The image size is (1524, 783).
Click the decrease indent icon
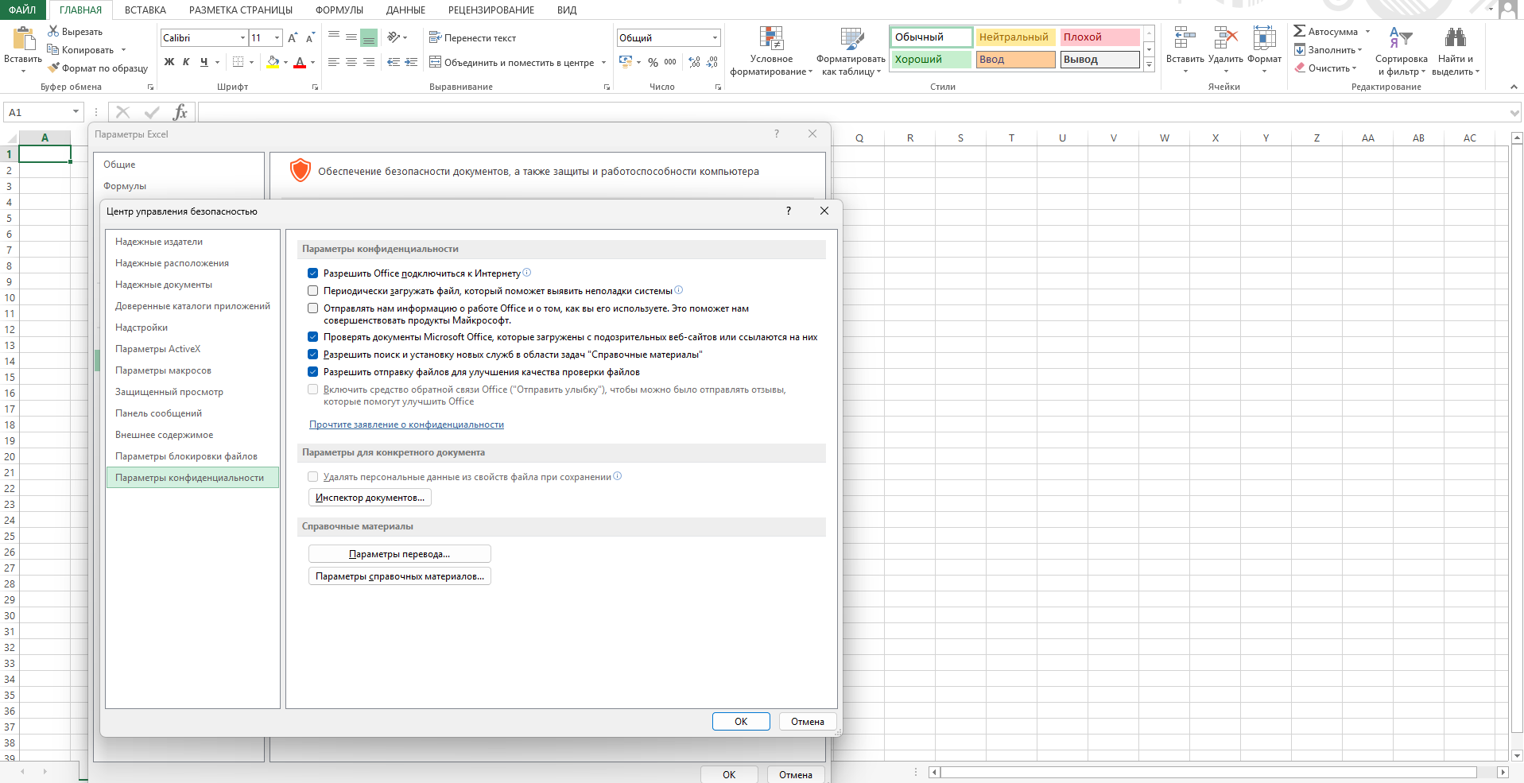pyautogui.click(x=394, y=62)
